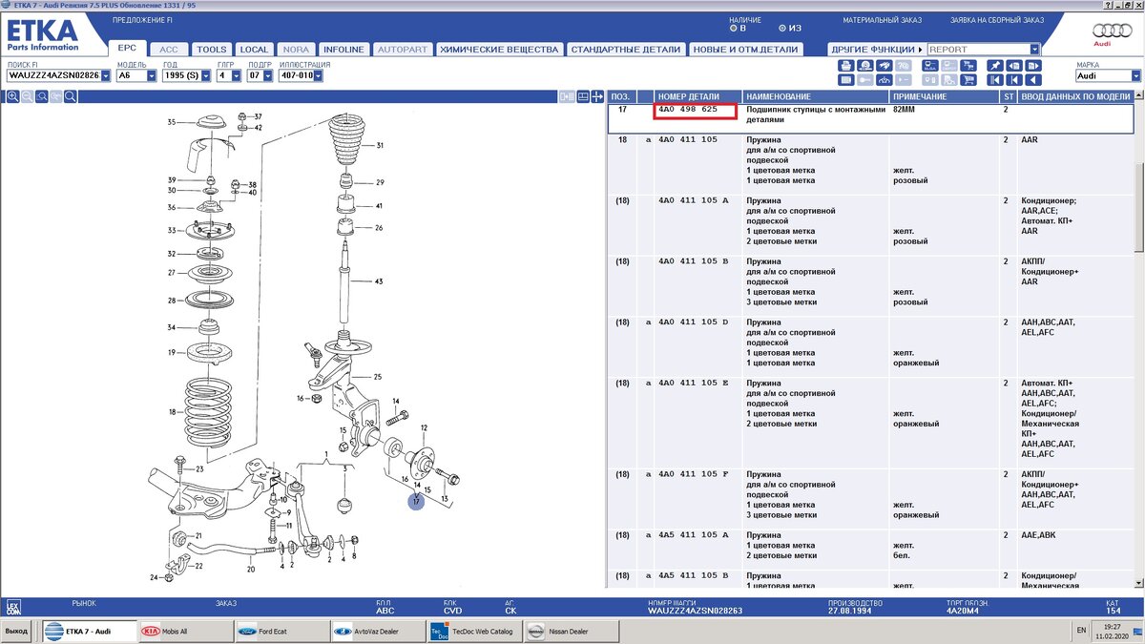This screenshot has width=1145, height=644.
Task: Open the ГЛГР dropdown showing 4
Action: (x=235, y=75)
